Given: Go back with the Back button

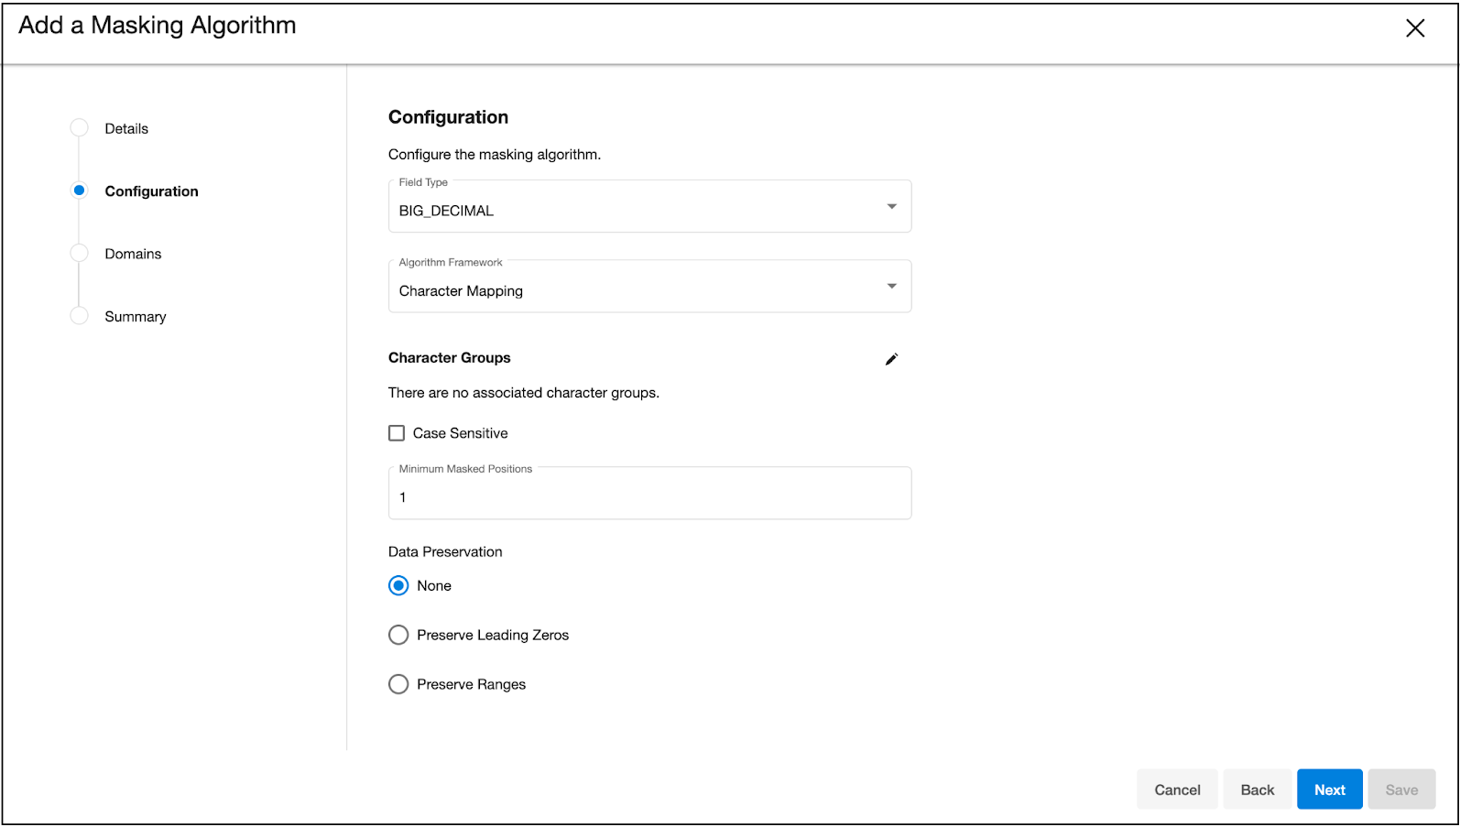Looking at the screenshot, I should coord(1257,789).
